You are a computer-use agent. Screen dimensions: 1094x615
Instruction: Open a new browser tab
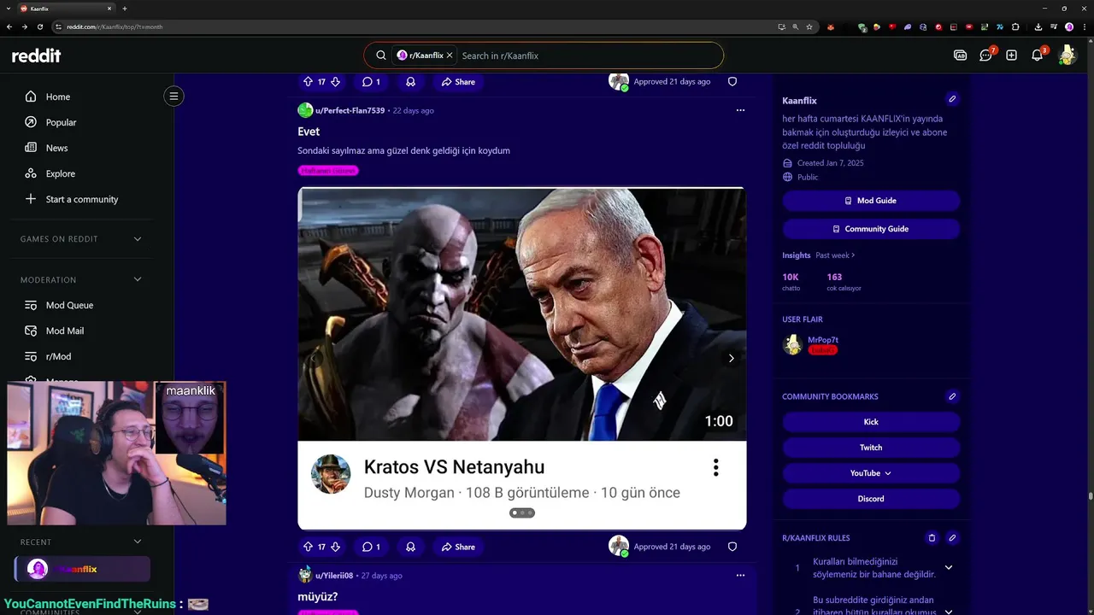pyautogui.click(x=125, y=9)
